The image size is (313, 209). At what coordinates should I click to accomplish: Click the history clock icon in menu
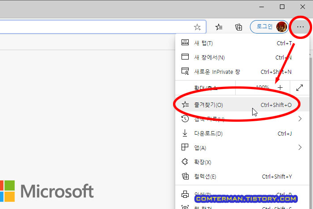(185, 119)
